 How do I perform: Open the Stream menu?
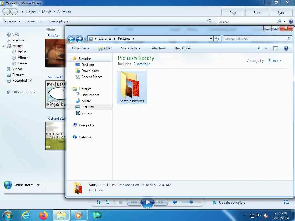(34, 21)
